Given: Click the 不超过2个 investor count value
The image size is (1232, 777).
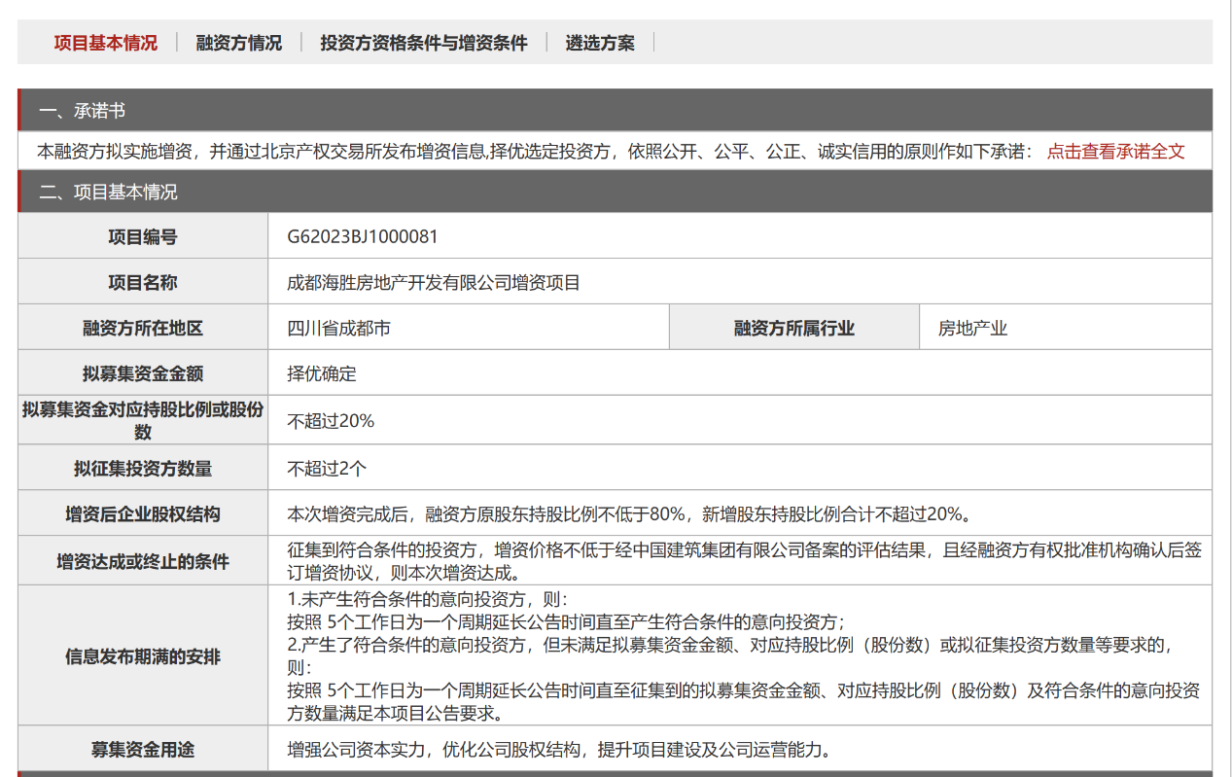Looking at the screenshot, I should pos(327,469).
